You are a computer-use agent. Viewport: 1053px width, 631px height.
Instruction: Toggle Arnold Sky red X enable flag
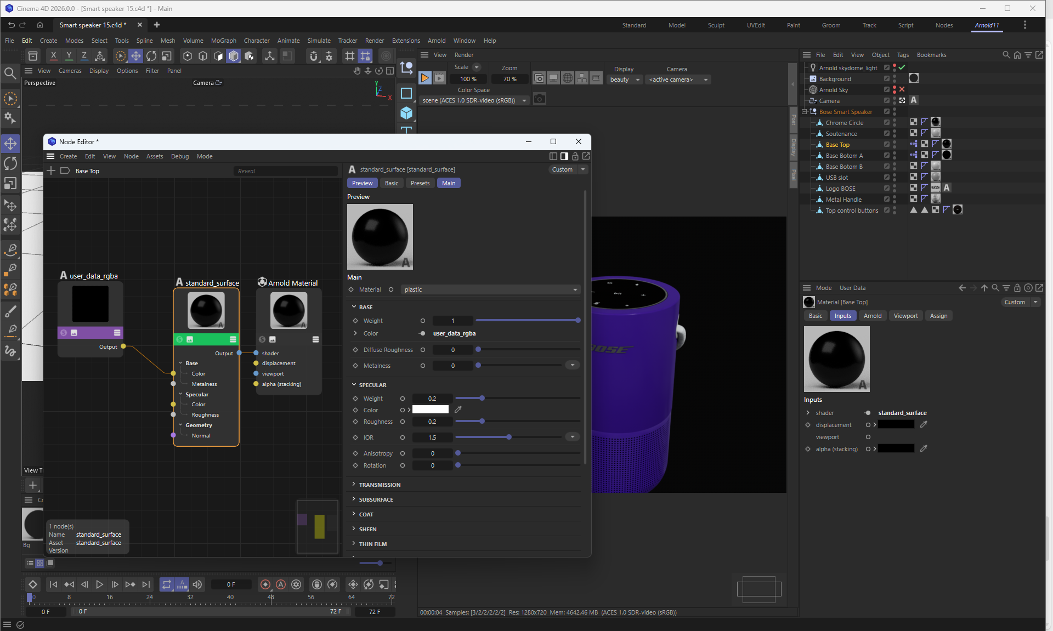(902, 89)
